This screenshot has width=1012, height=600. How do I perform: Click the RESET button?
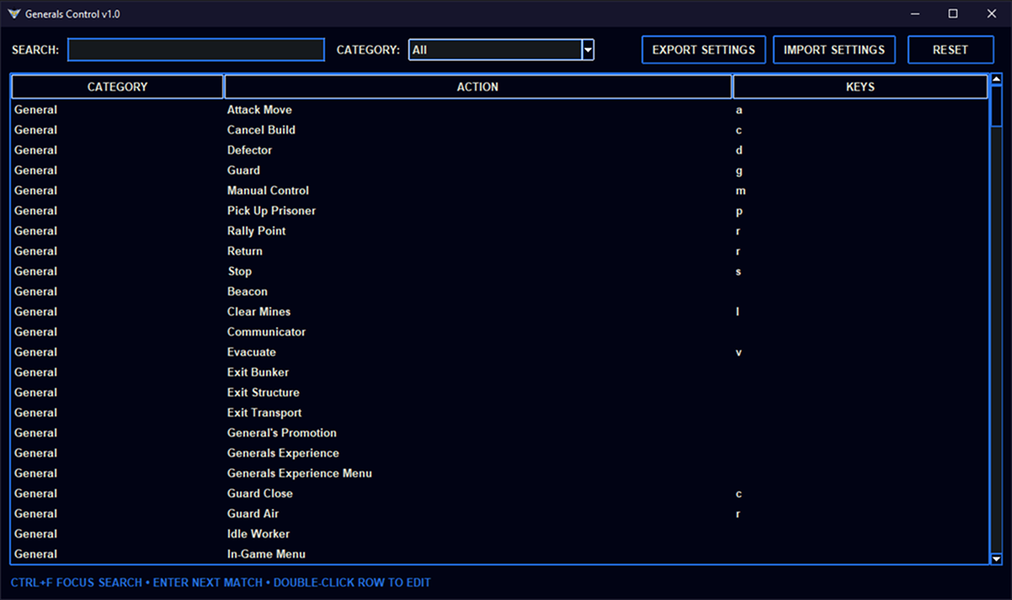951,50
